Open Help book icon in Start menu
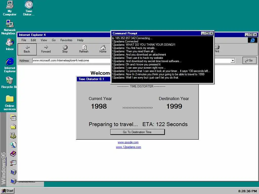 (13, 154)
